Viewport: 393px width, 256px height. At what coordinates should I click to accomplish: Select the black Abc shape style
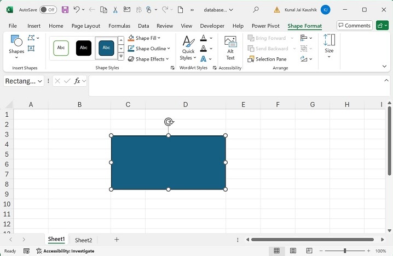coord(84,48)
